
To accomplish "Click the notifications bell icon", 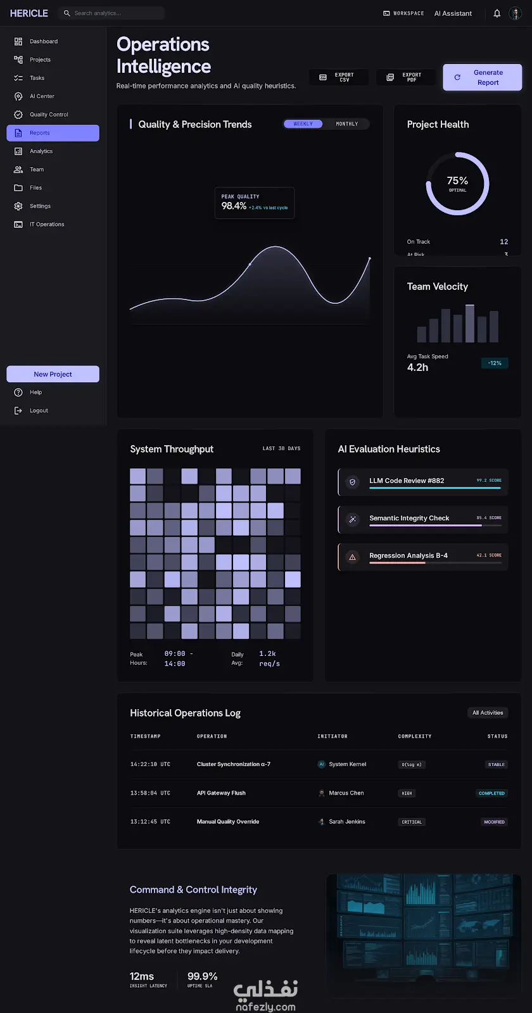I will (x=497, y=13).
